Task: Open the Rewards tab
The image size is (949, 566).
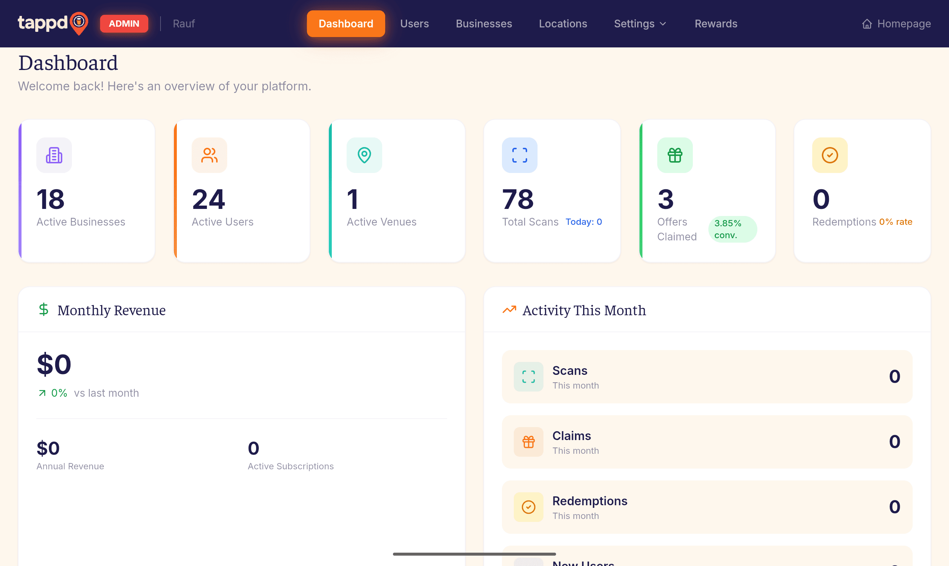Action: [x=716, y=24]
